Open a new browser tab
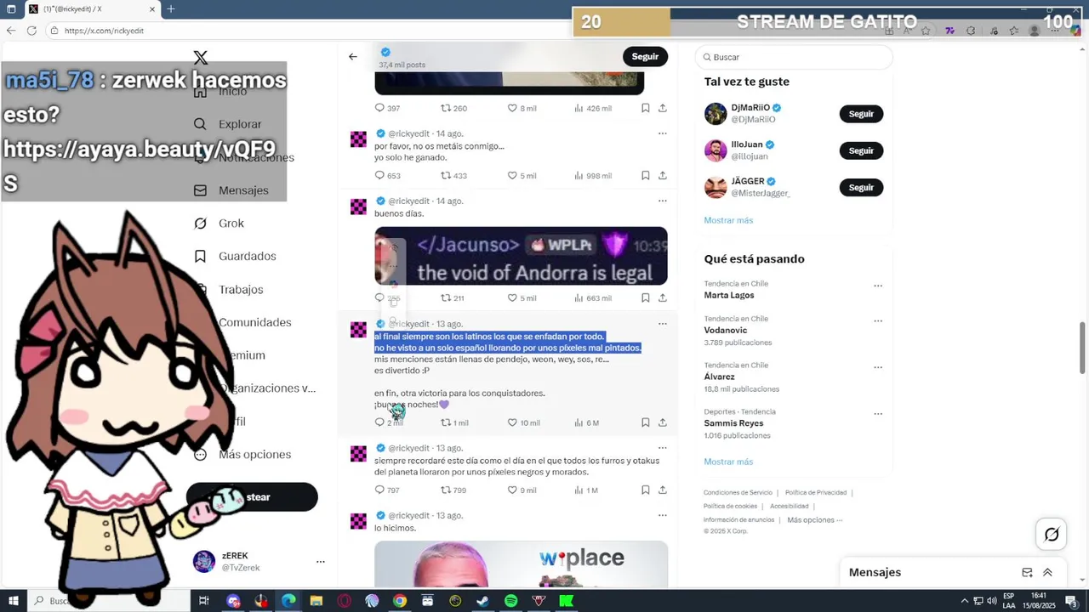The height and width of the screenshot is (612, 1089). coord(170,9)
